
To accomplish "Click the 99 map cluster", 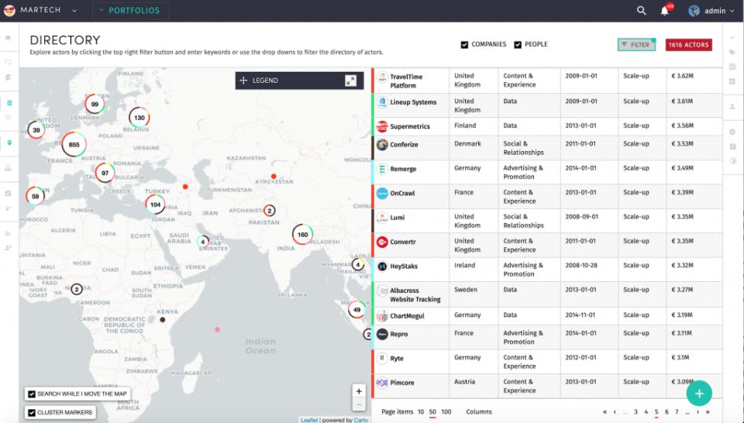I will point(95,104).
